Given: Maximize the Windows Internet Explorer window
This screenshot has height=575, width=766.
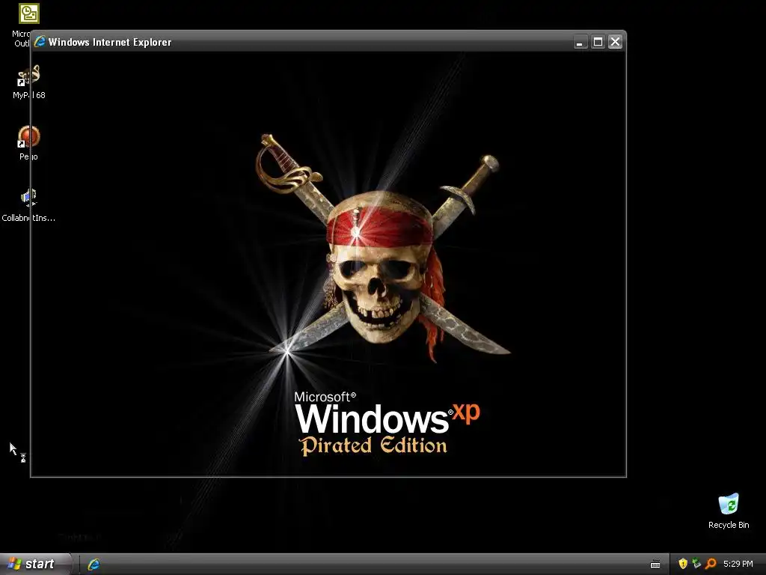Looking at the screenshot, I should coord(598,42).
